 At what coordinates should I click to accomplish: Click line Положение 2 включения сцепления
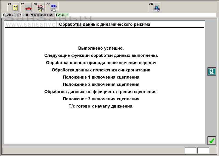(101, 84)
